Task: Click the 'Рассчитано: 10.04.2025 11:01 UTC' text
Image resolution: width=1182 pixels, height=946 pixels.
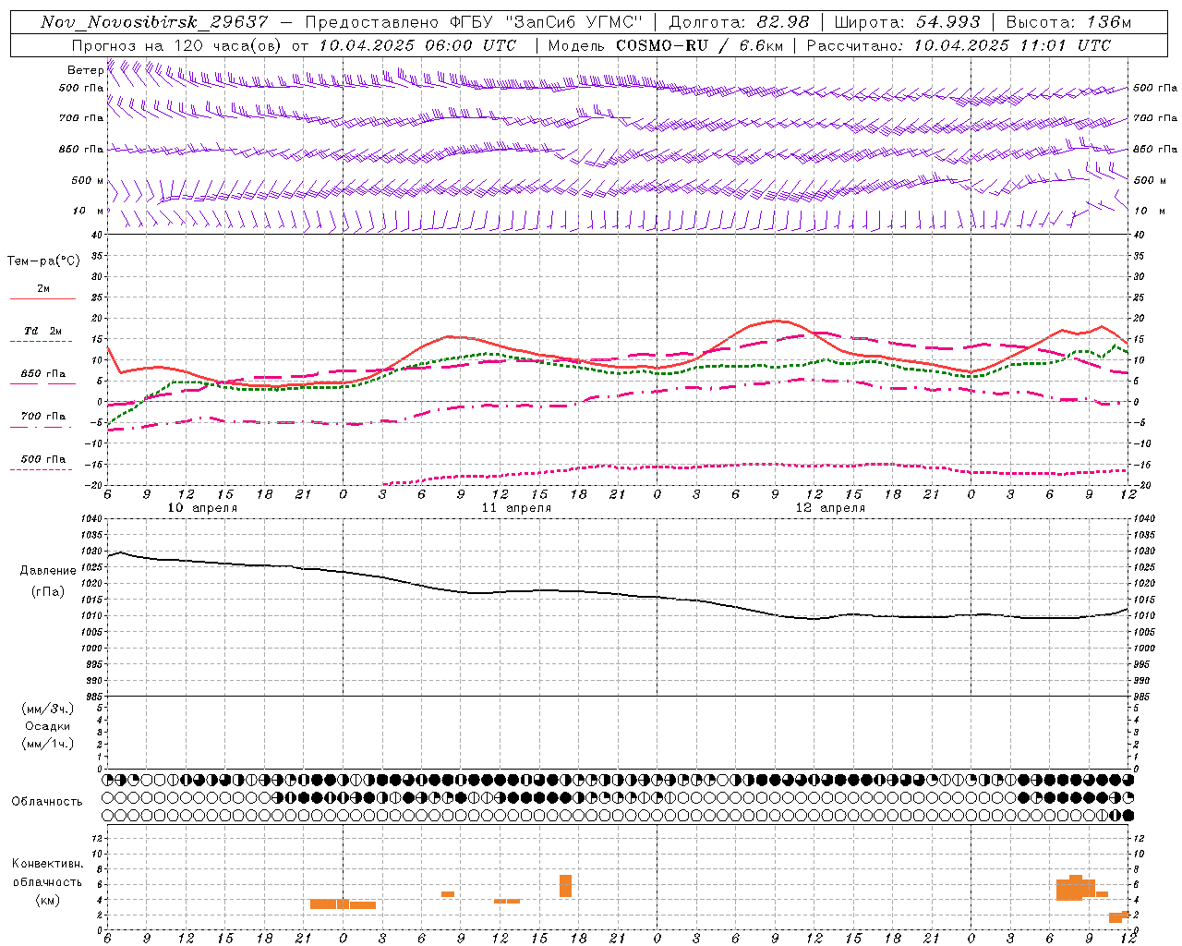Action: (959, 45)
